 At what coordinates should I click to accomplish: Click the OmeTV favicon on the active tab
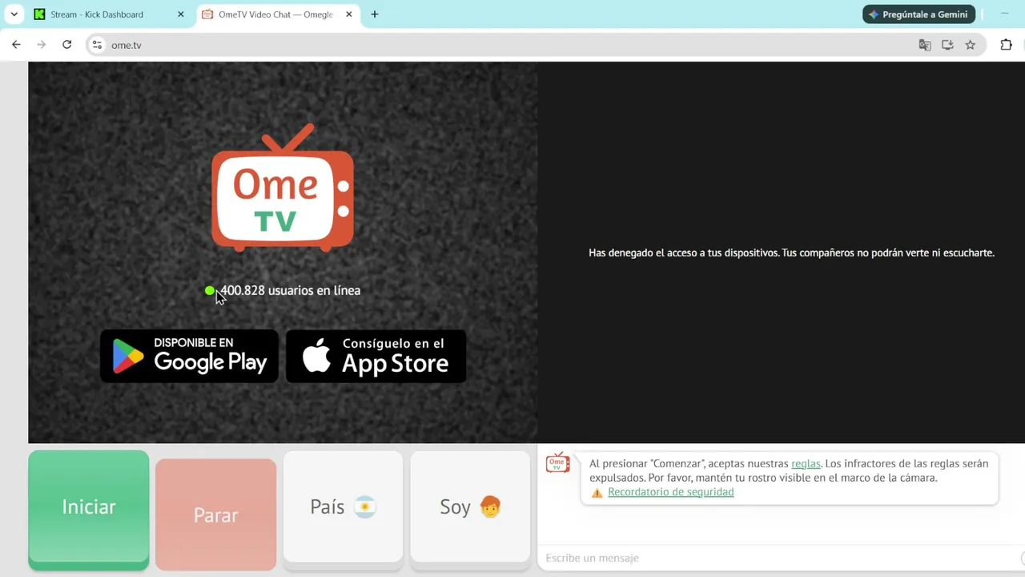point(207,14)
